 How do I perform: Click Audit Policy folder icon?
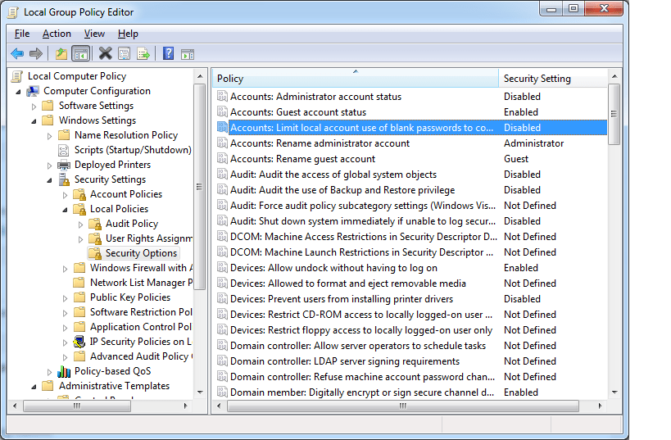click(x=94, y=224)
